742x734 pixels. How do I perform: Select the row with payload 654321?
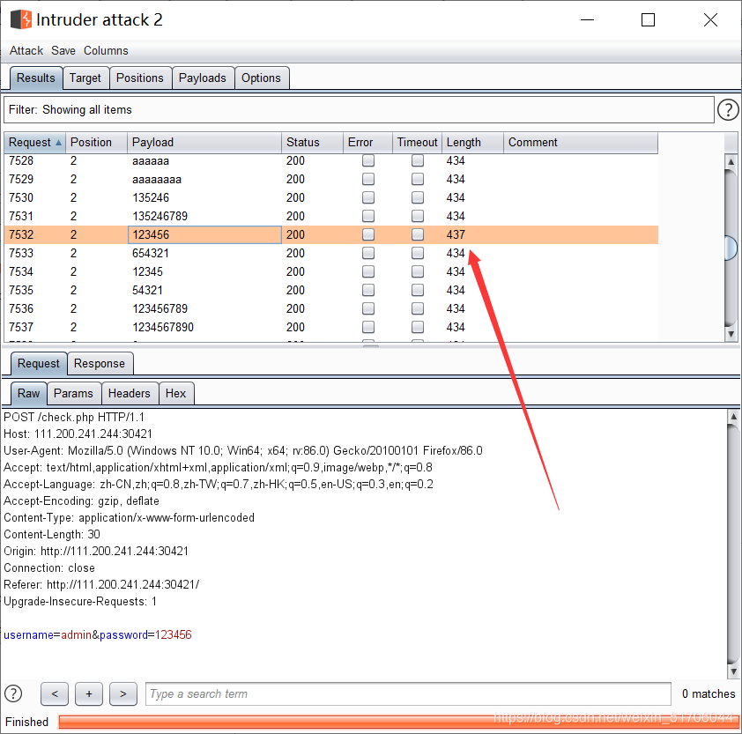[x=331, y=253]
